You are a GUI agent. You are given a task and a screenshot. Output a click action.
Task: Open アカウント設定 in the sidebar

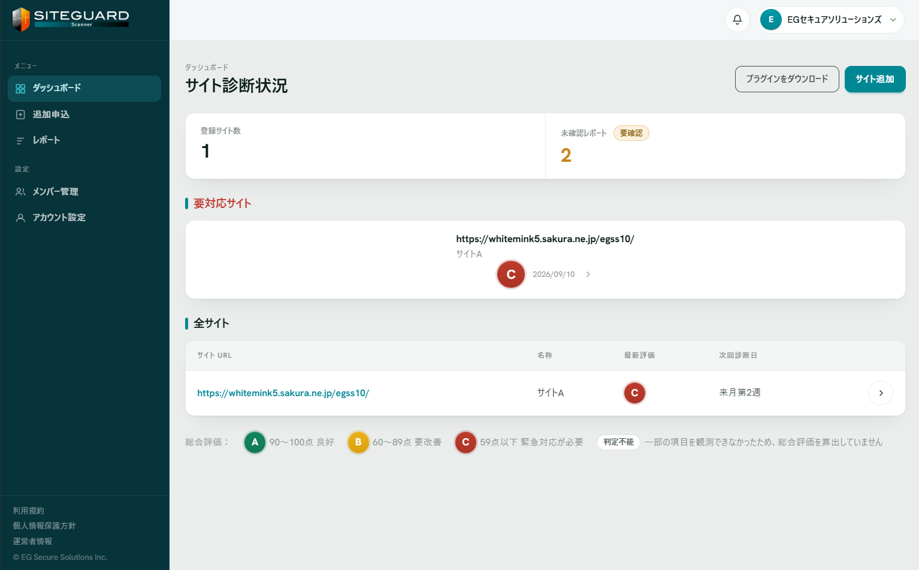click(x=84, y=218)
